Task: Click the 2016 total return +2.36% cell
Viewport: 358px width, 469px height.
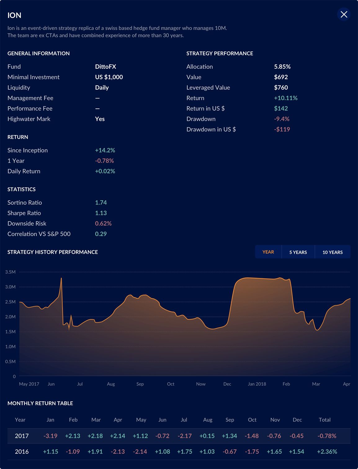Action: tap(327, 451)
